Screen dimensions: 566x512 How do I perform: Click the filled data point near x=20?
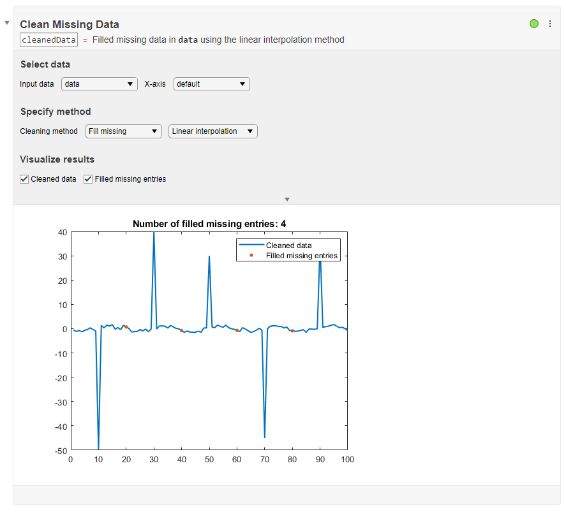click(126, 327)
